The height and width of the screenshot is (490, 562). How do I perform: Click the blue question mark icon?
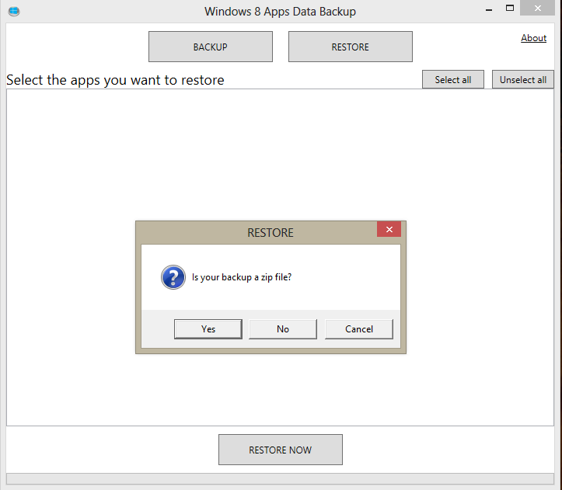coord(173,277)
